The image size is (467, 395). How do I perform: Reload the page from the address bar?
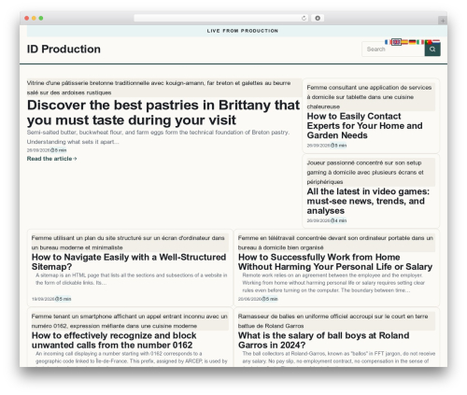(x=304, y=18)
